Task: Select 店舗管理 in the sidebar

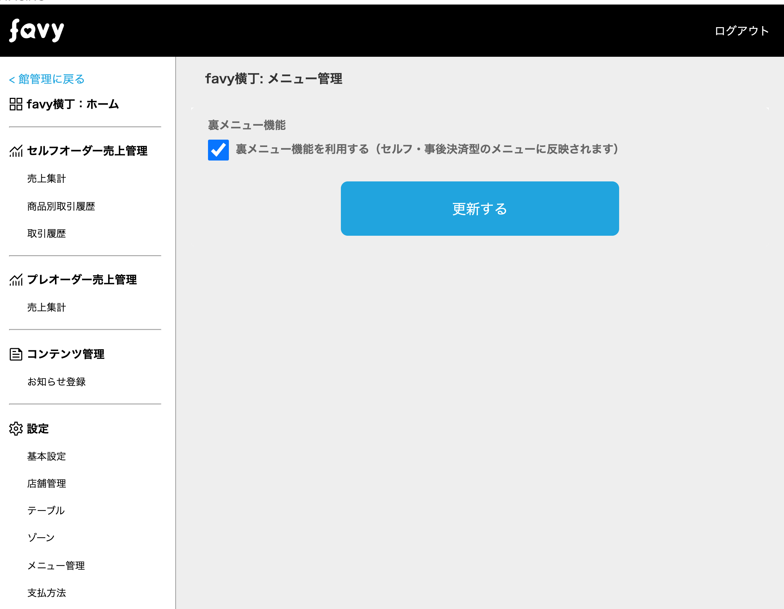Action: [x=47, y=484]
